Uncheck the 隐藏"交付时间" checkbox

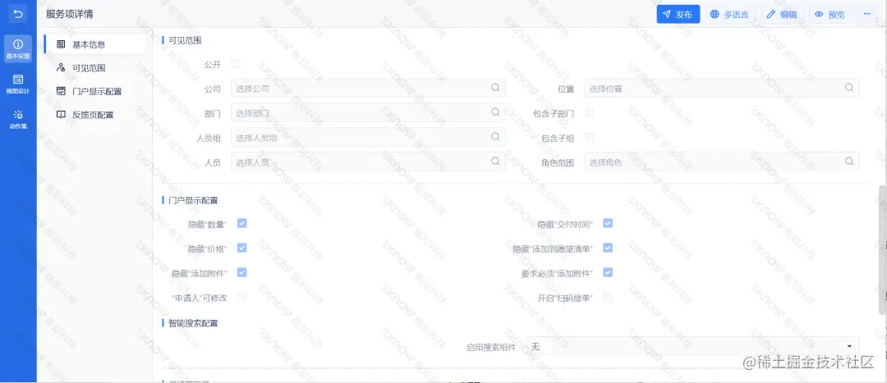pos(608,223)
